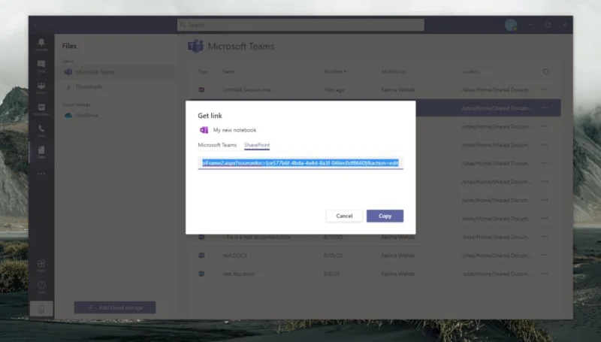Sort by the Name column header
The width and height of the screenshot is (601, 342).
(x=228, y=71)
